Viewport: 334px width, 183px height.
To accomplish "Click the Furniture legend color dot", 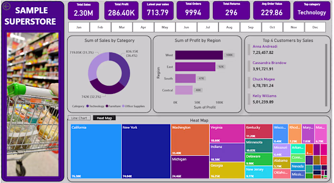I will pos(107,106).
